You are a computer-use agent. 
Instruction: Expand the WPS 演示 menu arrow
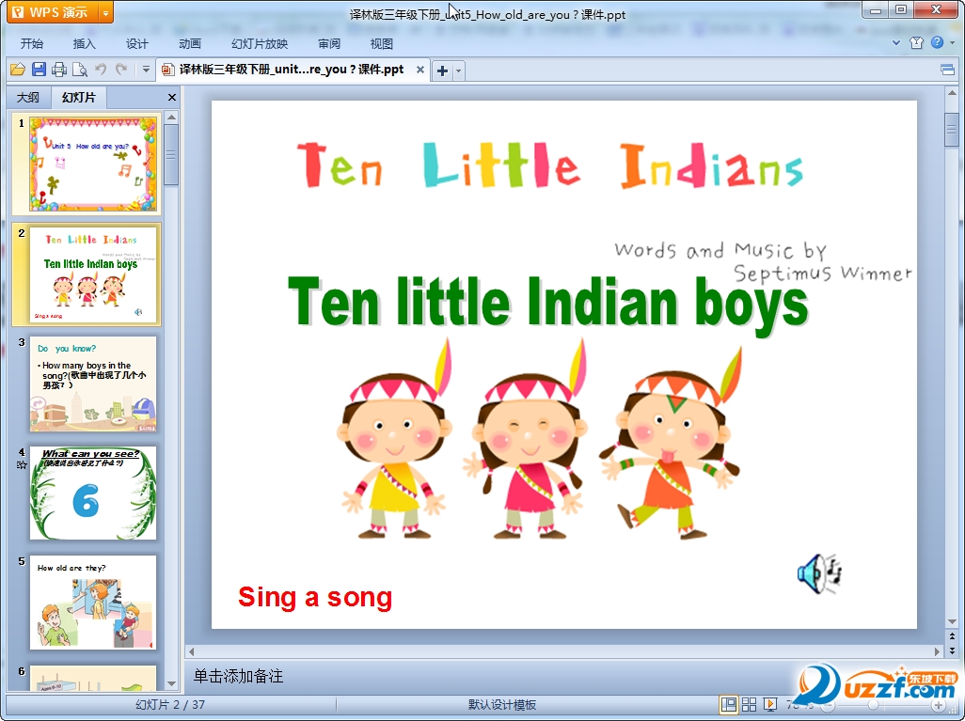pos(106,12)
